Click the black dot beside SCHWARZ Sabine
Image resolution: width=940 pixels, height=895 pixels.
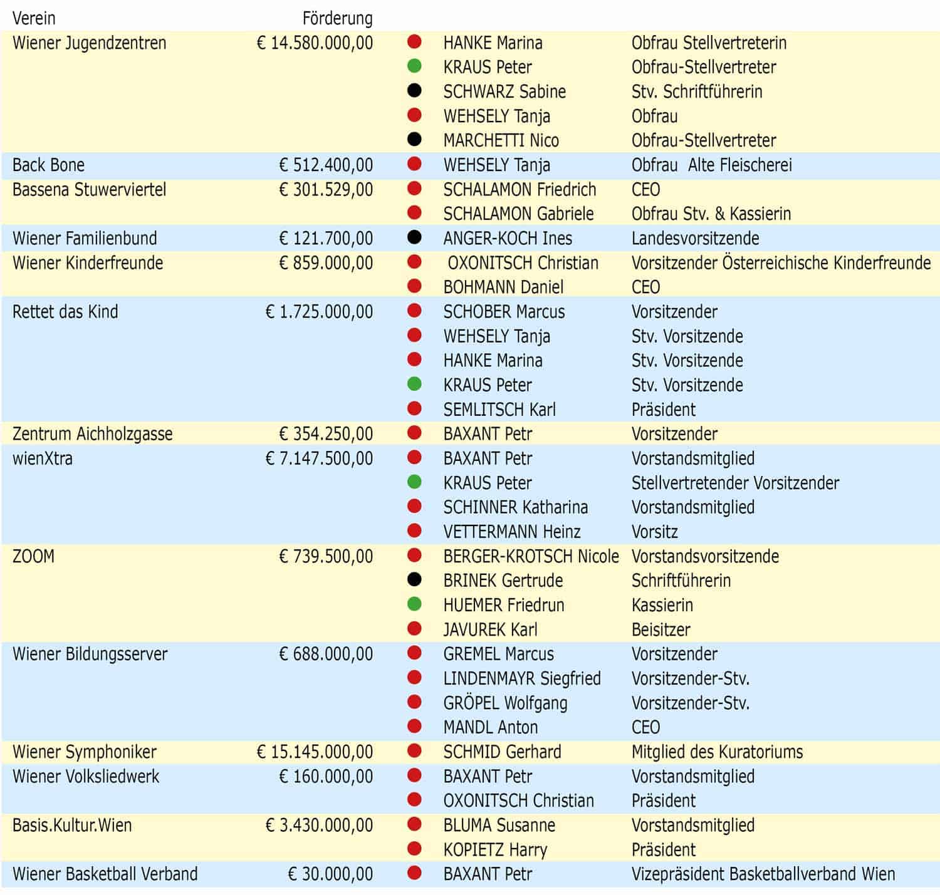pyautogui.click(x=414, y=91)
